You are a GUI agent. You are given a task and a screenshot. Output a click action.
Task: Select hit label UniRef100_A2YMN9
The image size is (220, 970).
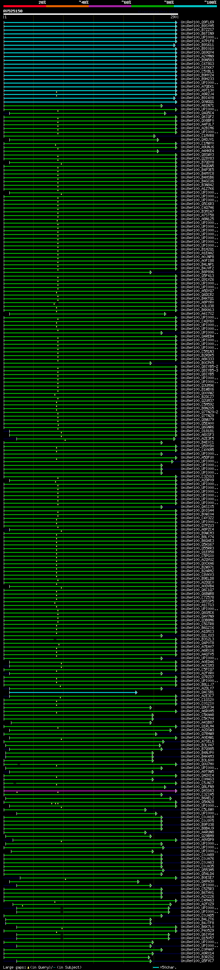[197, 56]
